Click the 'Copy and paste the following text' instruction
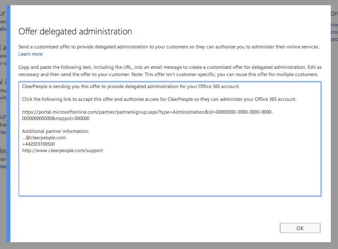 click(170, 71)
